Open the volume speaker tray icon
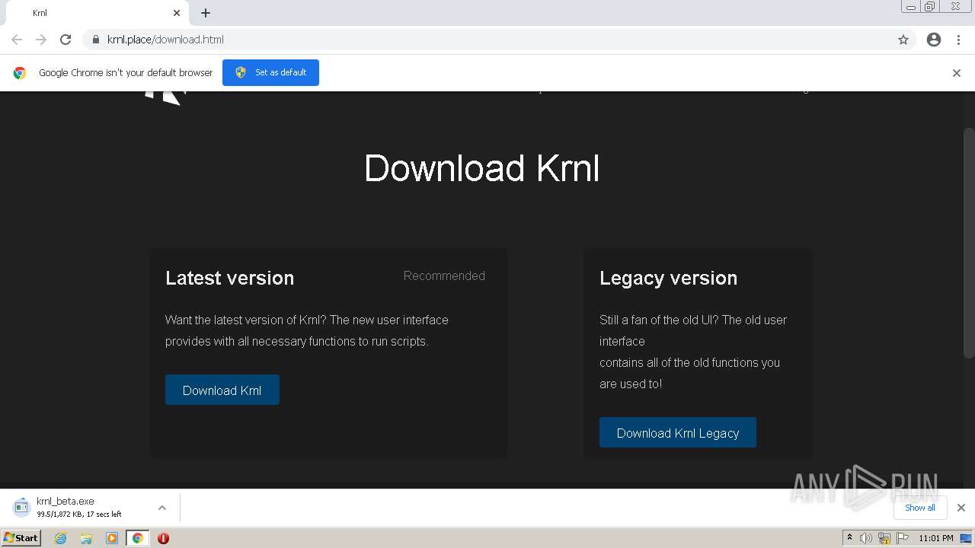The width and height of the screenshot is (975, 548). [866, 538]
